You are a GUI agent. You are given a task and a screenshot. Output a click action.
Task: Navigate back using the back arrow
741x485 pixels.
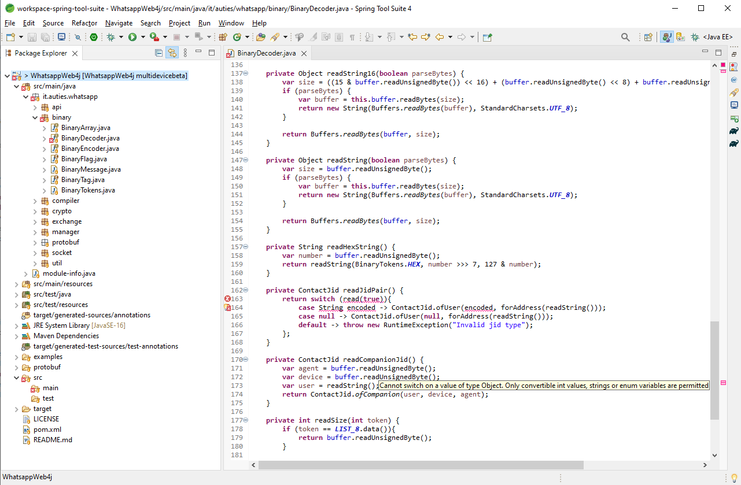[440, 36]
